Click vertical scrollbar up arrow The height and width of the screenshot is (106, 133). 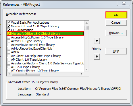[x=86, y=23]
